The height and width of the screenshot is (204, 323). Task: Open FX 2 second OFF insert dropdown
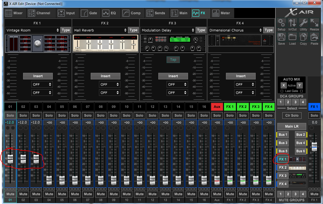(x=109, y=93)
